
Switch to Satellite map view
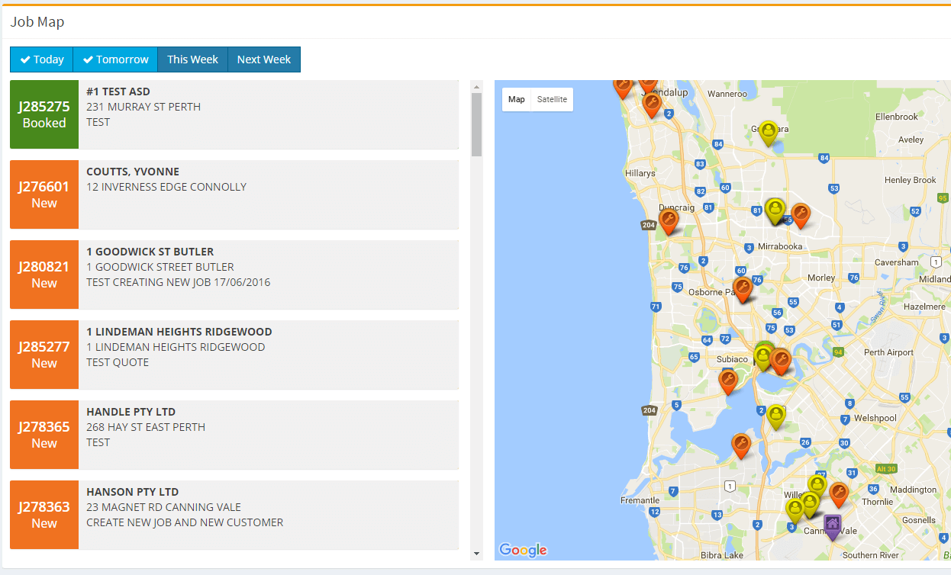(551, 99)
